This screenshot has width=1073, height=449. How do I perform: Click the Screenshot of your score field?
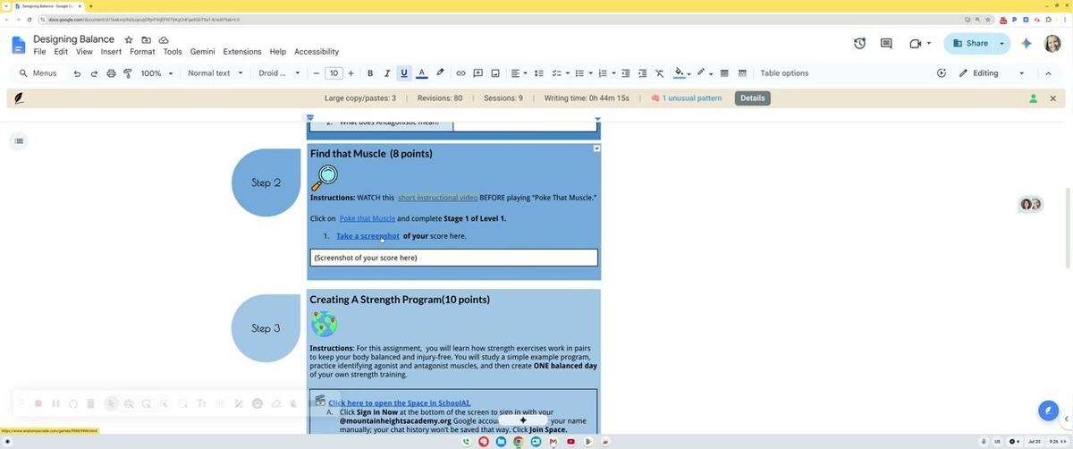(x=454, y=258)
